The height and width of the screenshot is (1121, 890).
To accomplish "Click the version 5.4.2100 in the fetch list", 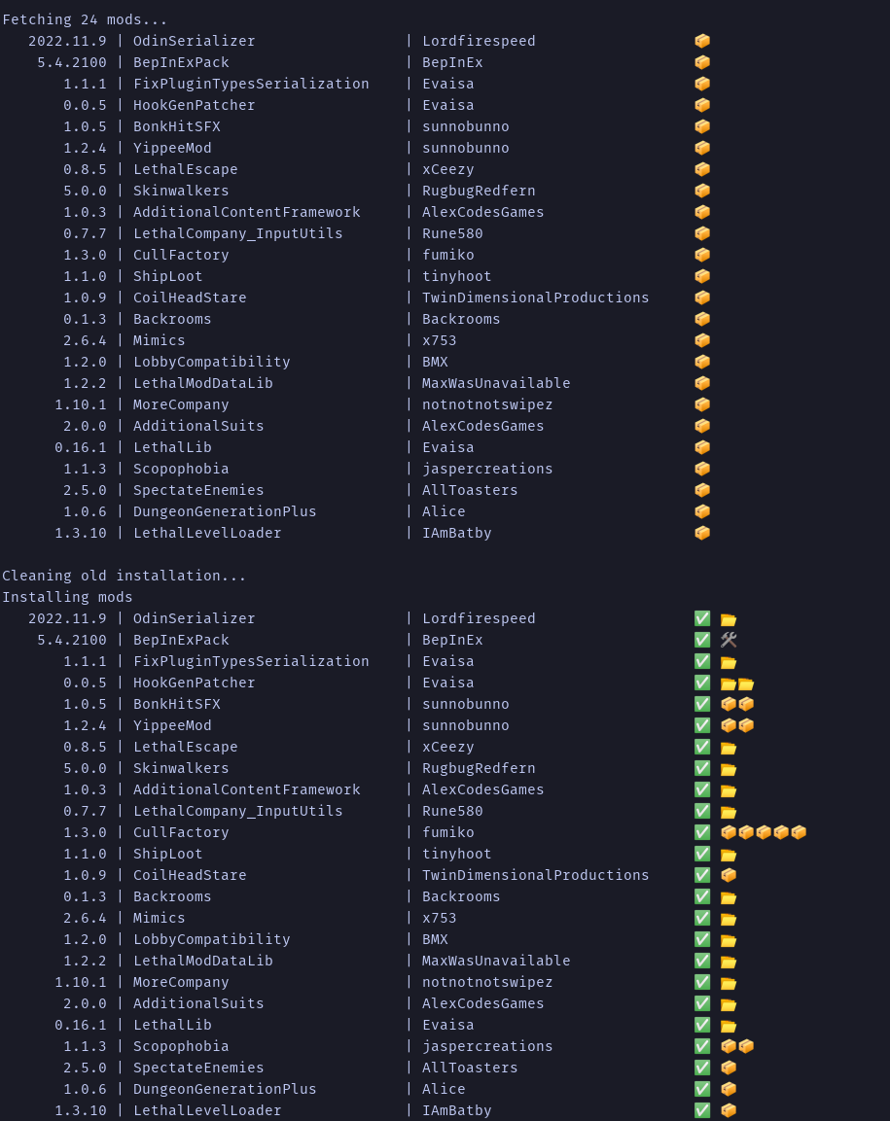I will click(x=72, y=62).
